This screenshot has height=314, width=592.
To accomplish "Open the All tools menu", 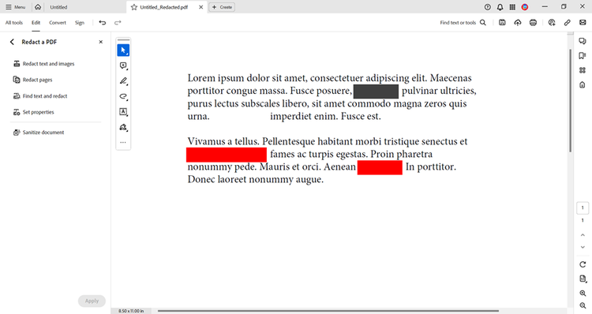I will tap(14, 23).
